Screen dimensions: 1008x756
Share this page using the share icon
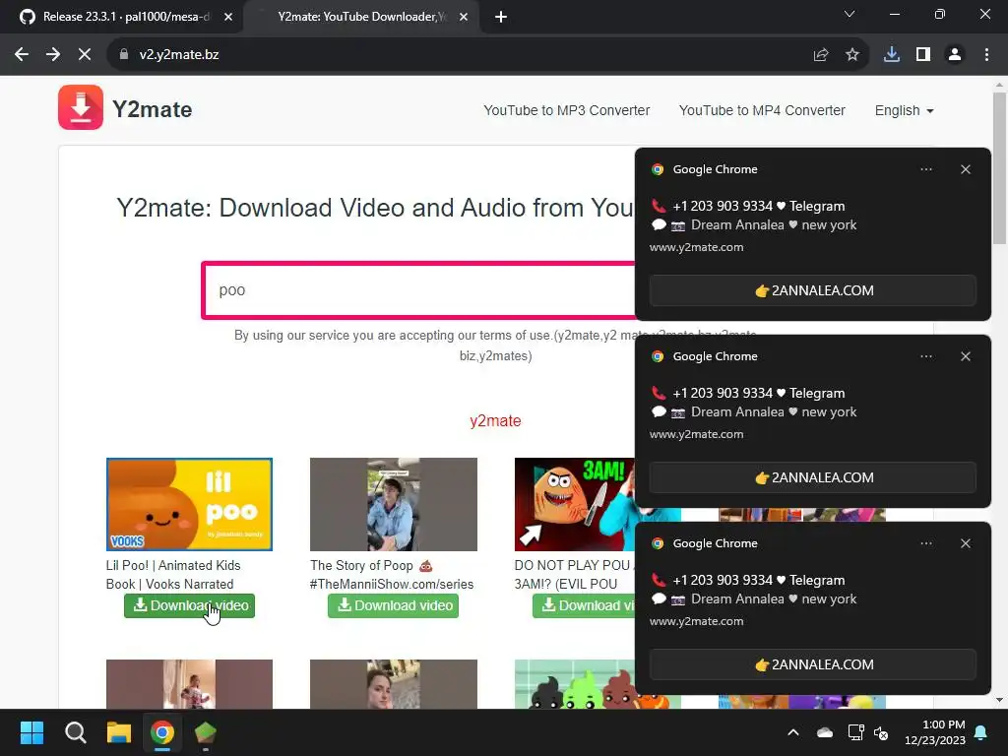(820, 55)
